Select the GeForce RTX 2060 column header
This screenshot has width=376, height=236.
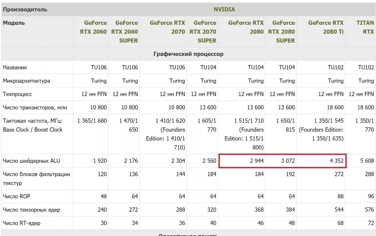pyautogui.click(x=93, y=27)
